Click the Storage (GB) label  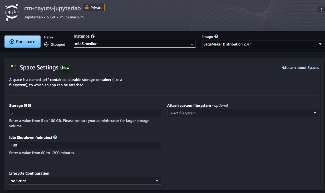click(20, 105)
